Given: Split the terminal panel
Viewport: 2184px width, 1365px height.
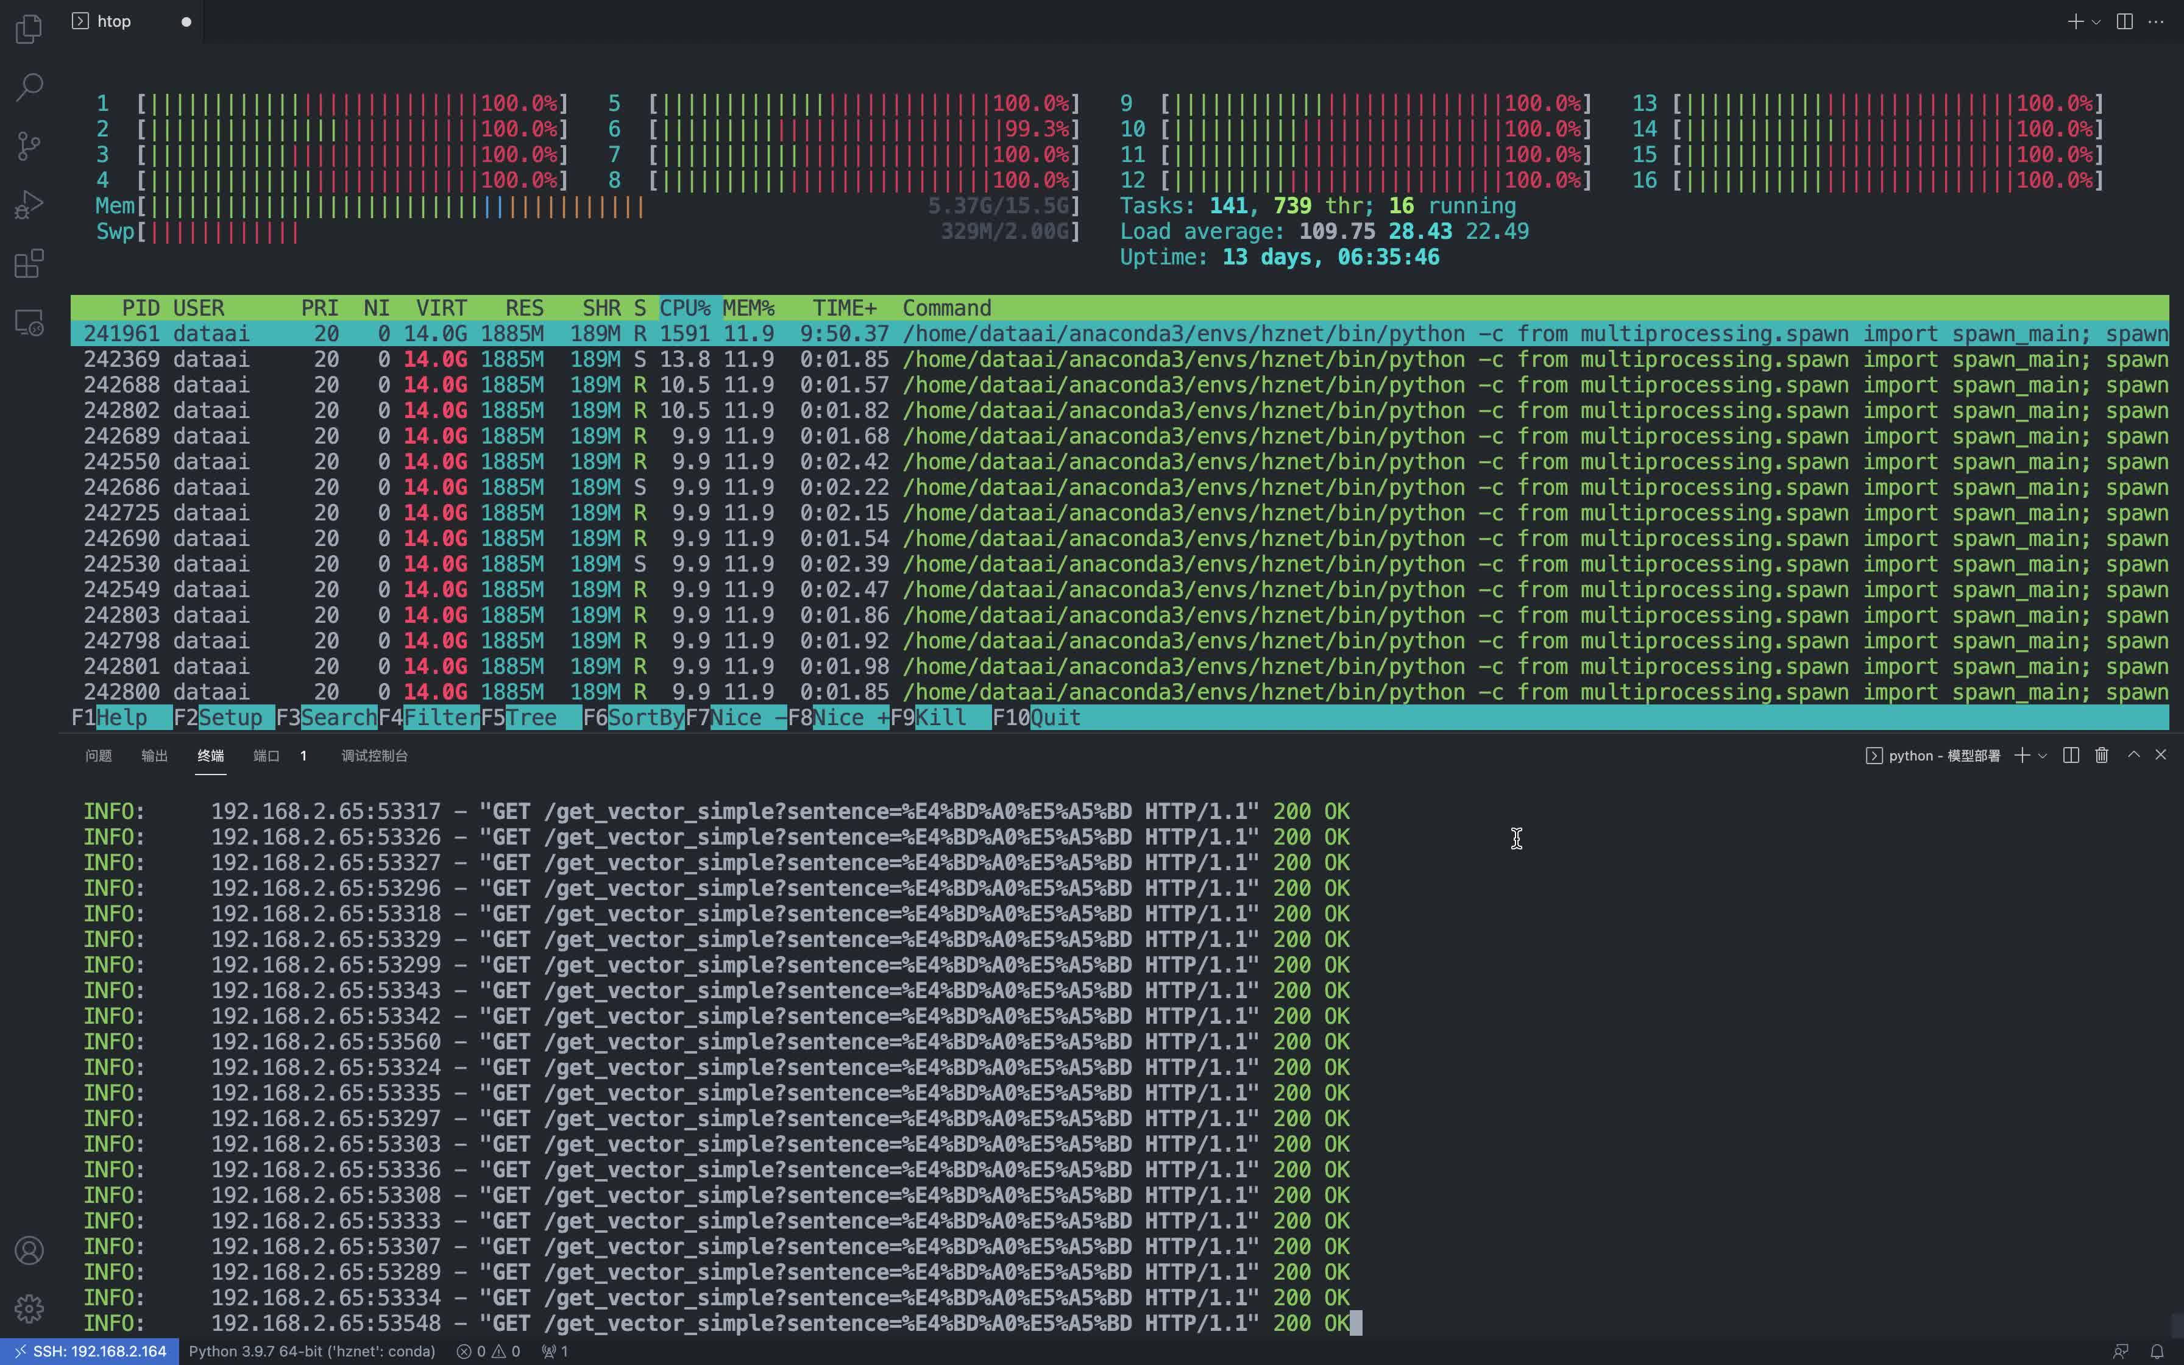Looking at the screenshot, I should 2071,755.
